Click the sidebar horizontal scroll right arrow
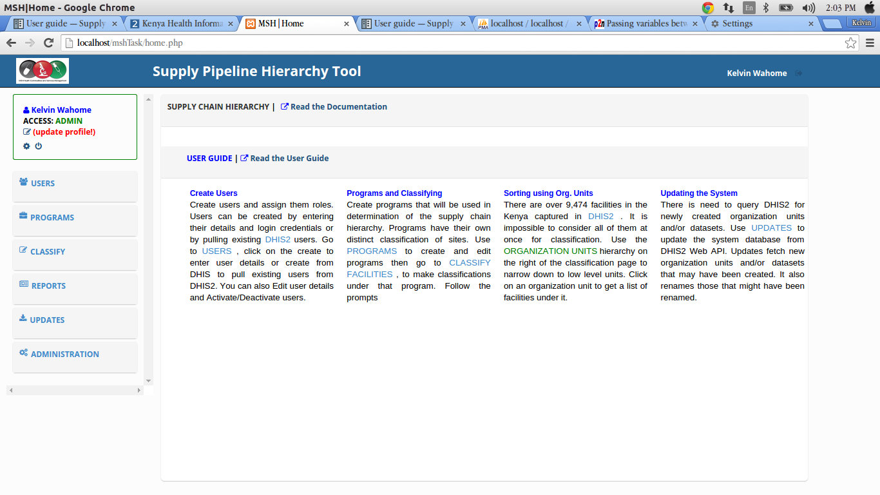The height and width of the screenshot is (495, 880). tap(139, 391)
